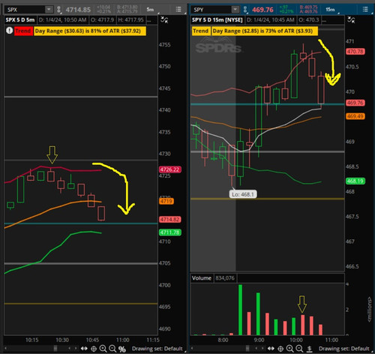
Task: Click the tallest green volume bar
Action: (240, 310)
